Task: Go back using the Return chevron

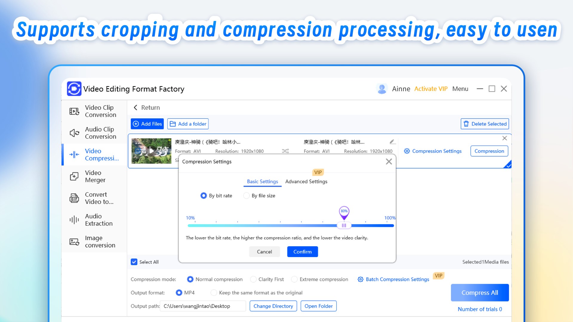Action: pos(136,108)
